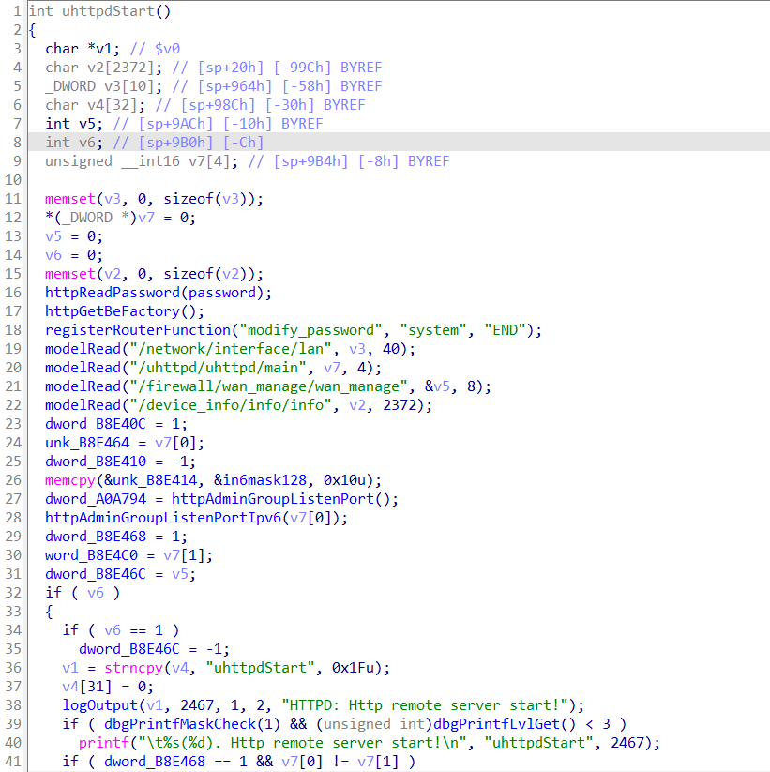Select global dword_B8E40C
This screenshot has width=770, height=772.
(96, 424)
